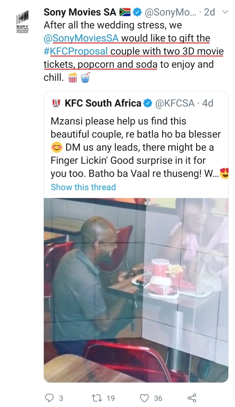The width and height of the screenshot is (235, 407).
Task: Tap the popcorn emoji in the tweet
Action: [x=73, y=77]
